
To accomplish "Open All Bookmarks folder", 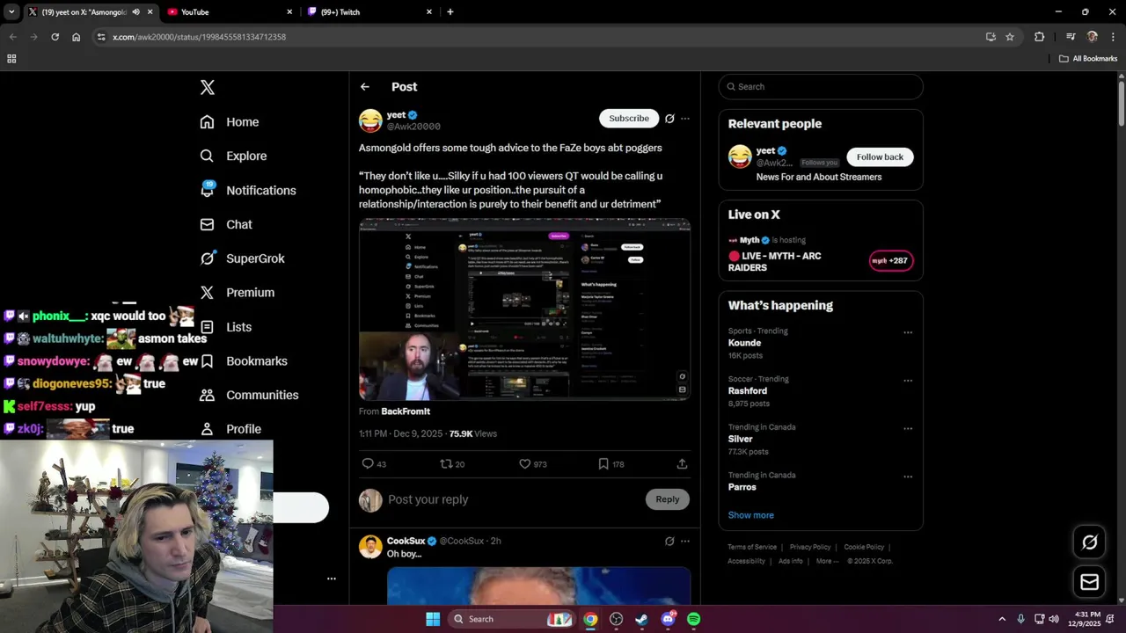I will [1088, 59].
